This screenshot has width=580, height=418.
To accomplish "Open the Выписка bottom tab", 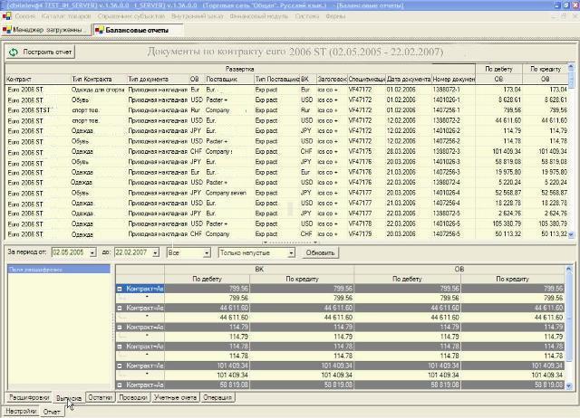I will (69, 398).
